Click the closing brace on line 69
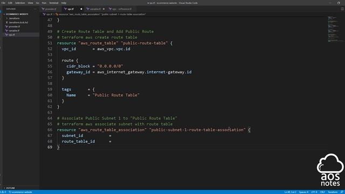Screen dimensions: 345x194 point(58,147)
